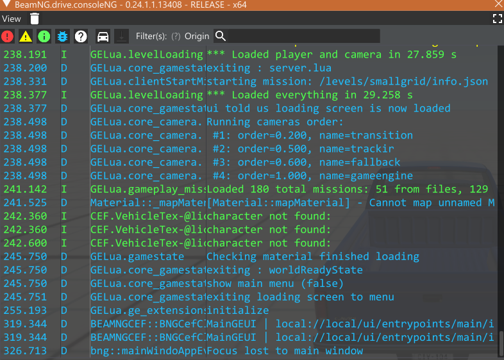Screen dimensions: 504x360
Task: Click the bng::mainWindoAppEv origin cell
Action: tap(148, 351)
